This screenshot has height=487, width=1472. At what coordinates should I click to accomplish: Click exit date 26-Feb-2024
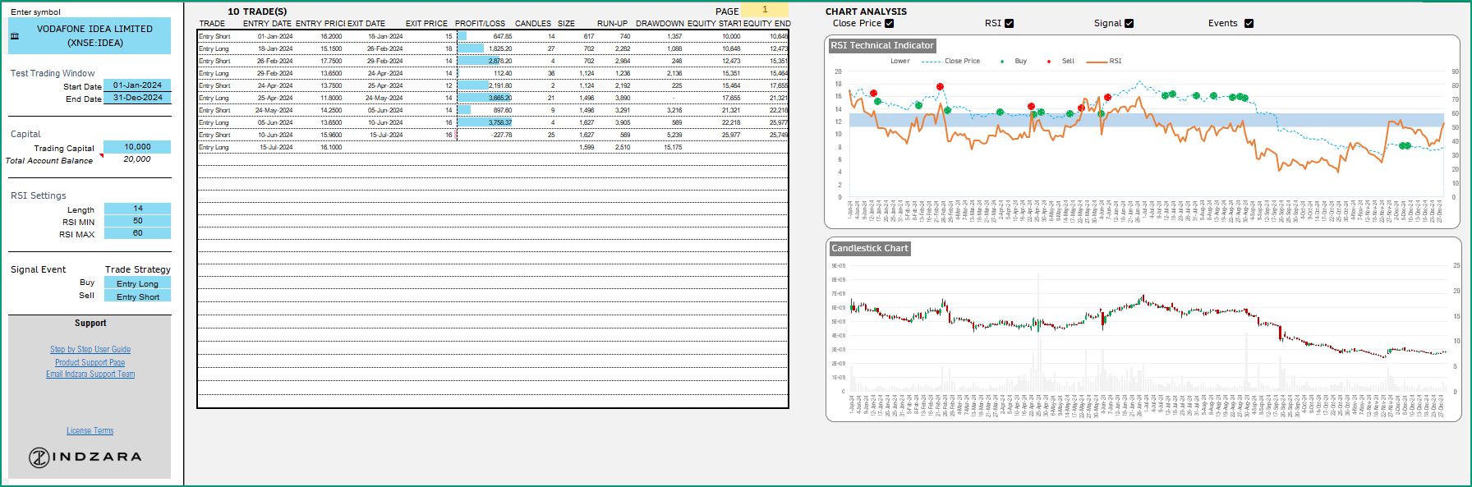pos(384,48)
